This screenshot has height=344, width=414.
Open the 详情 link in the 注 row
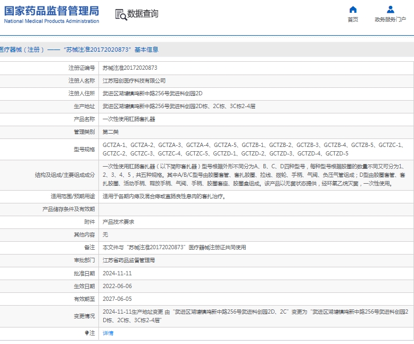108,333
